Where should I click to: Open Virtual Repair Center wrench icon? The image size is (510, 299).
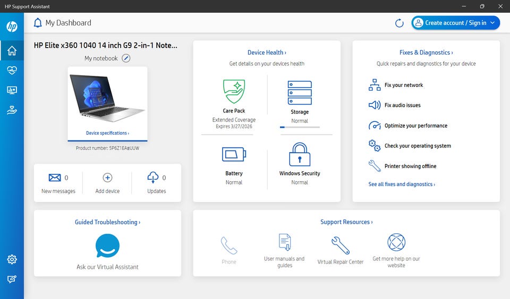pos(340,245)
